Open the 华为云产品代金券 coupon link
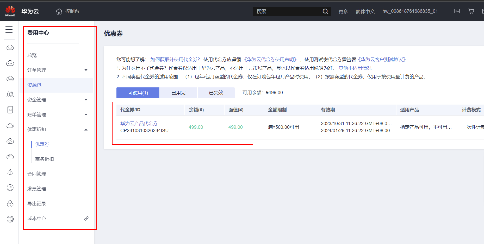This screenshot has width=484, height=244. pyautogui.click(x=139, y=124)
